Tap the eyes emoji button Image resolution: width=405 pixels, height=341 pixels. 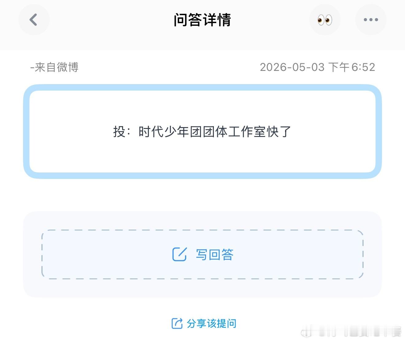[x=325, y=20]
